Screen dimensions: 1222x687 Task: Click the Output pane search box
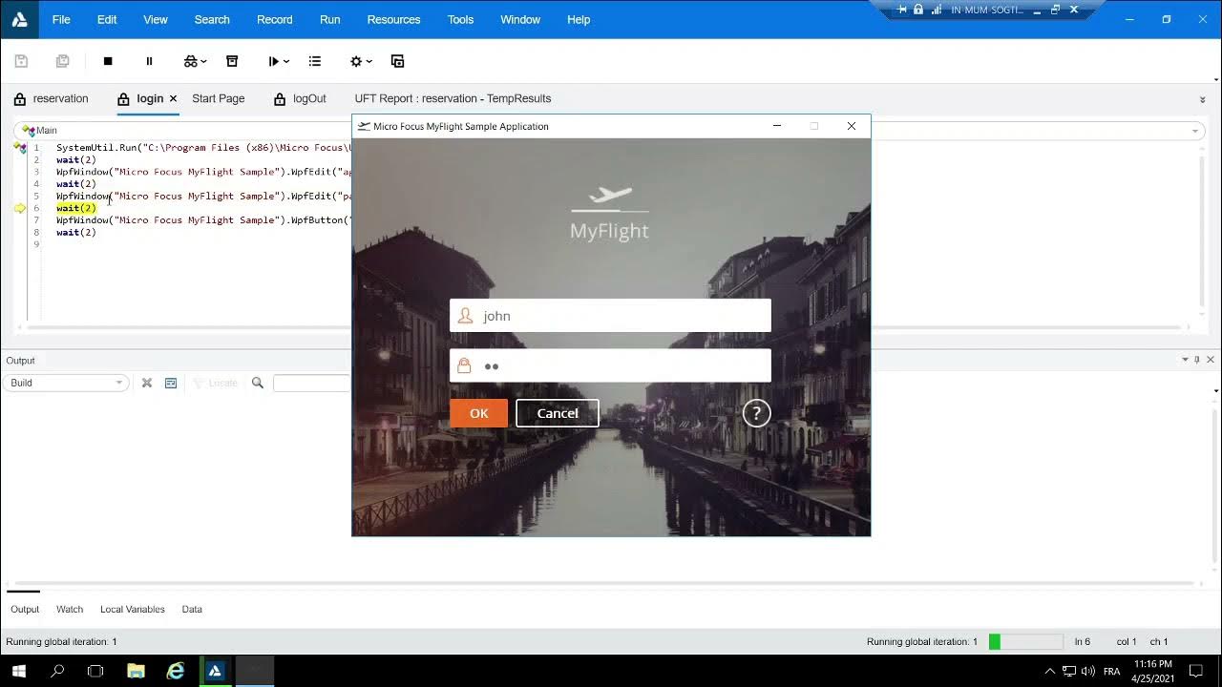pyautogui.click(x=312, y=383)
